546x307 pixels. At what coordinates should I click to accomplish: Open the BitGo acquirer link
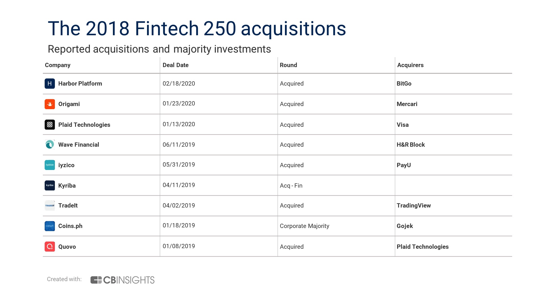point(404,84)
